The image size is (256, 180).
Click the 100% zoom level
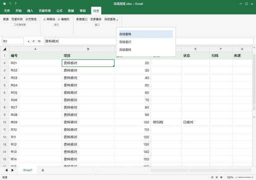[230, 177]
